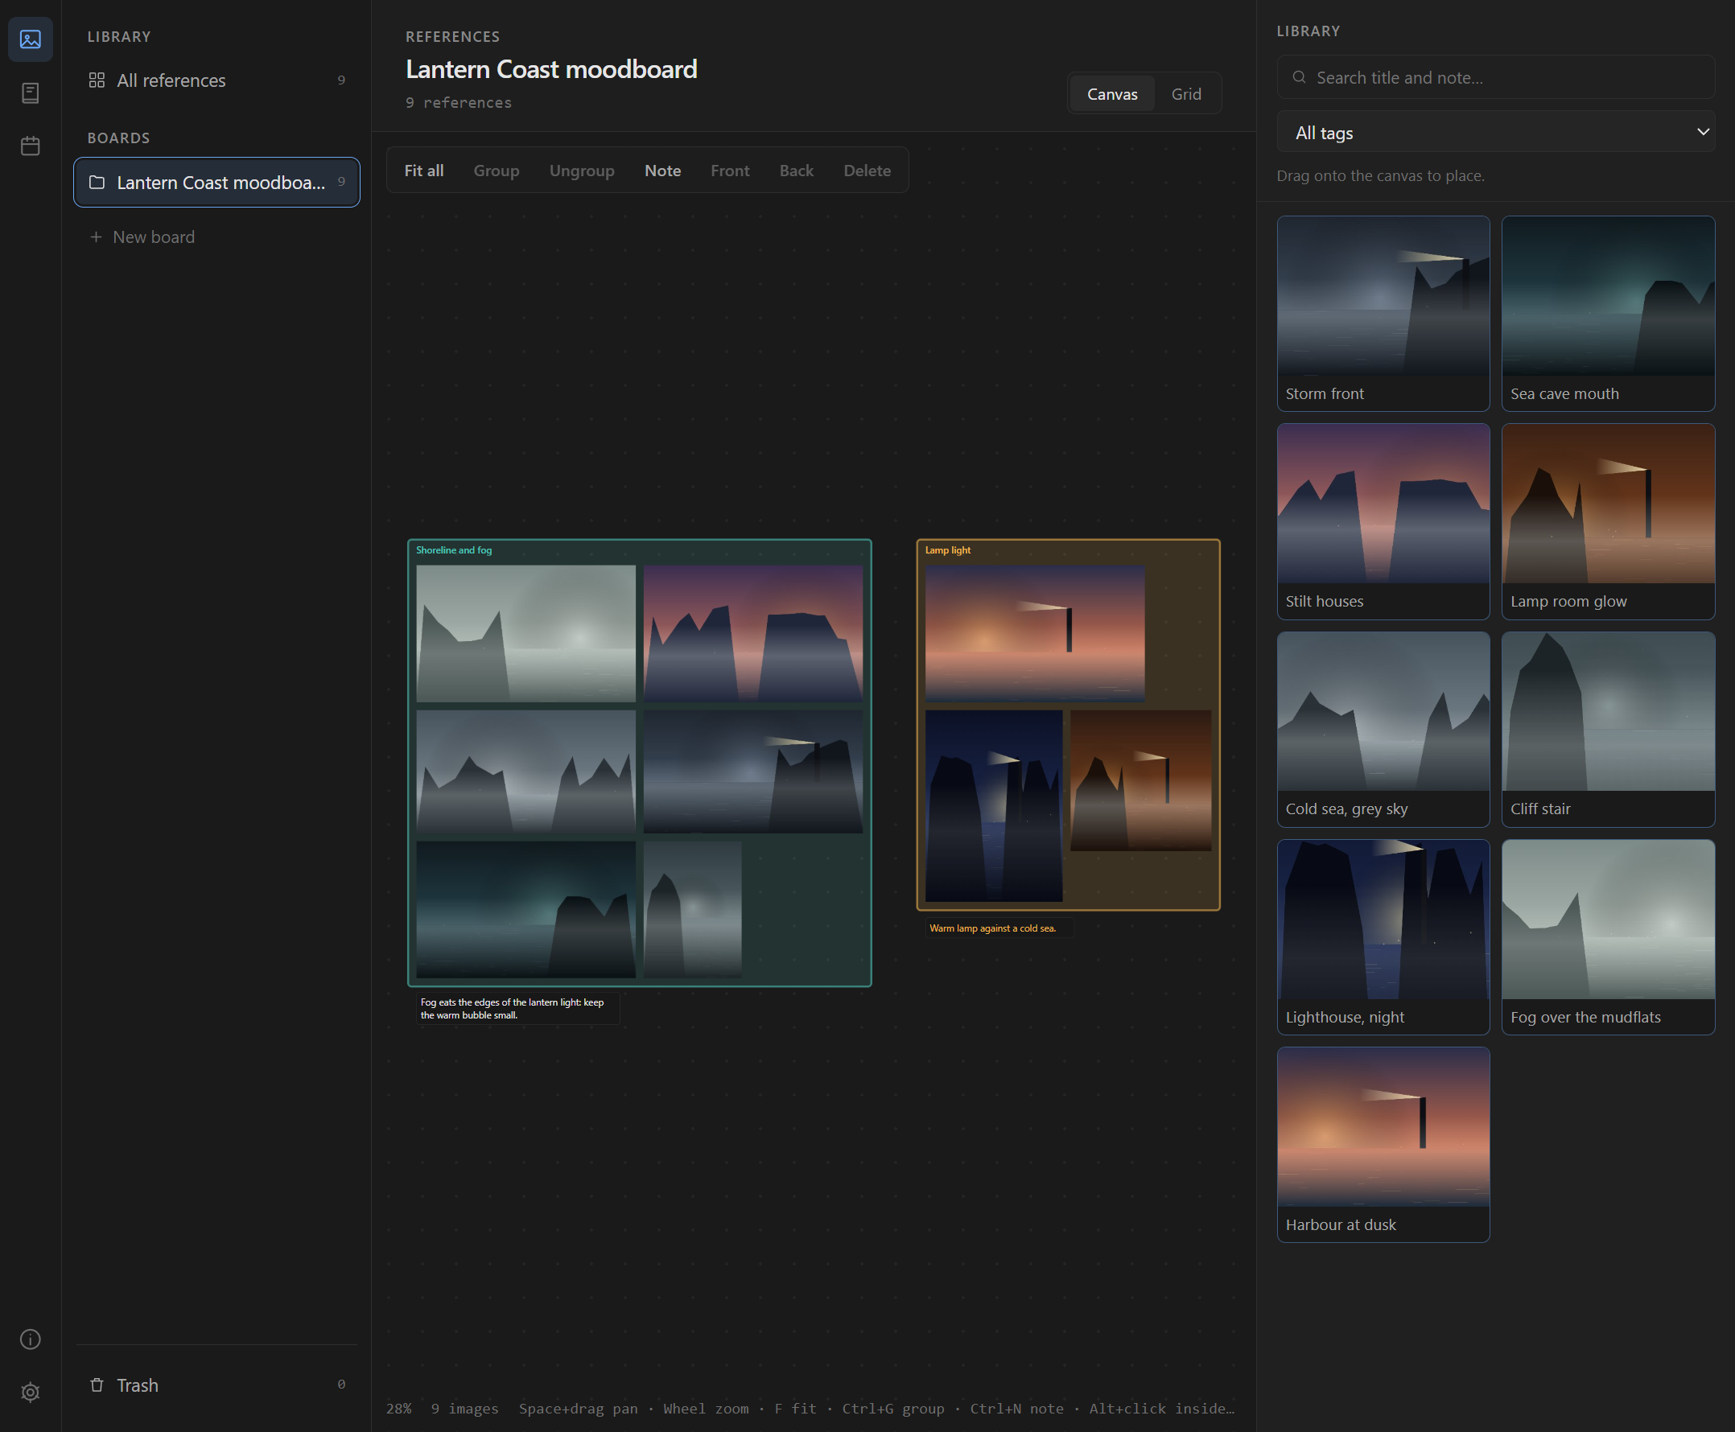Click the All tags chevron arrow
This screenshot has width=1735, height=1432.
[x=1702, y=132]
